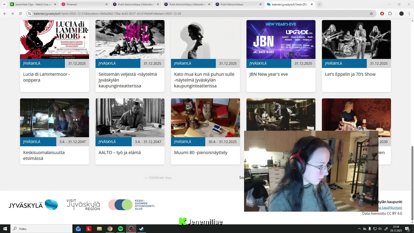The image size is (414, 233).
Task: Click the Haku taskbar search box
Action: (x=41, y=229)
